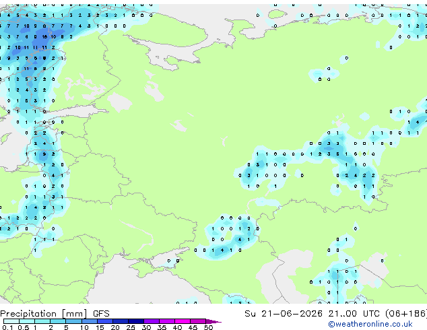Click the 0.1–0.5 mm legend color box
Viewport: 427px width, 330px height.
click(x=11, y=321)
